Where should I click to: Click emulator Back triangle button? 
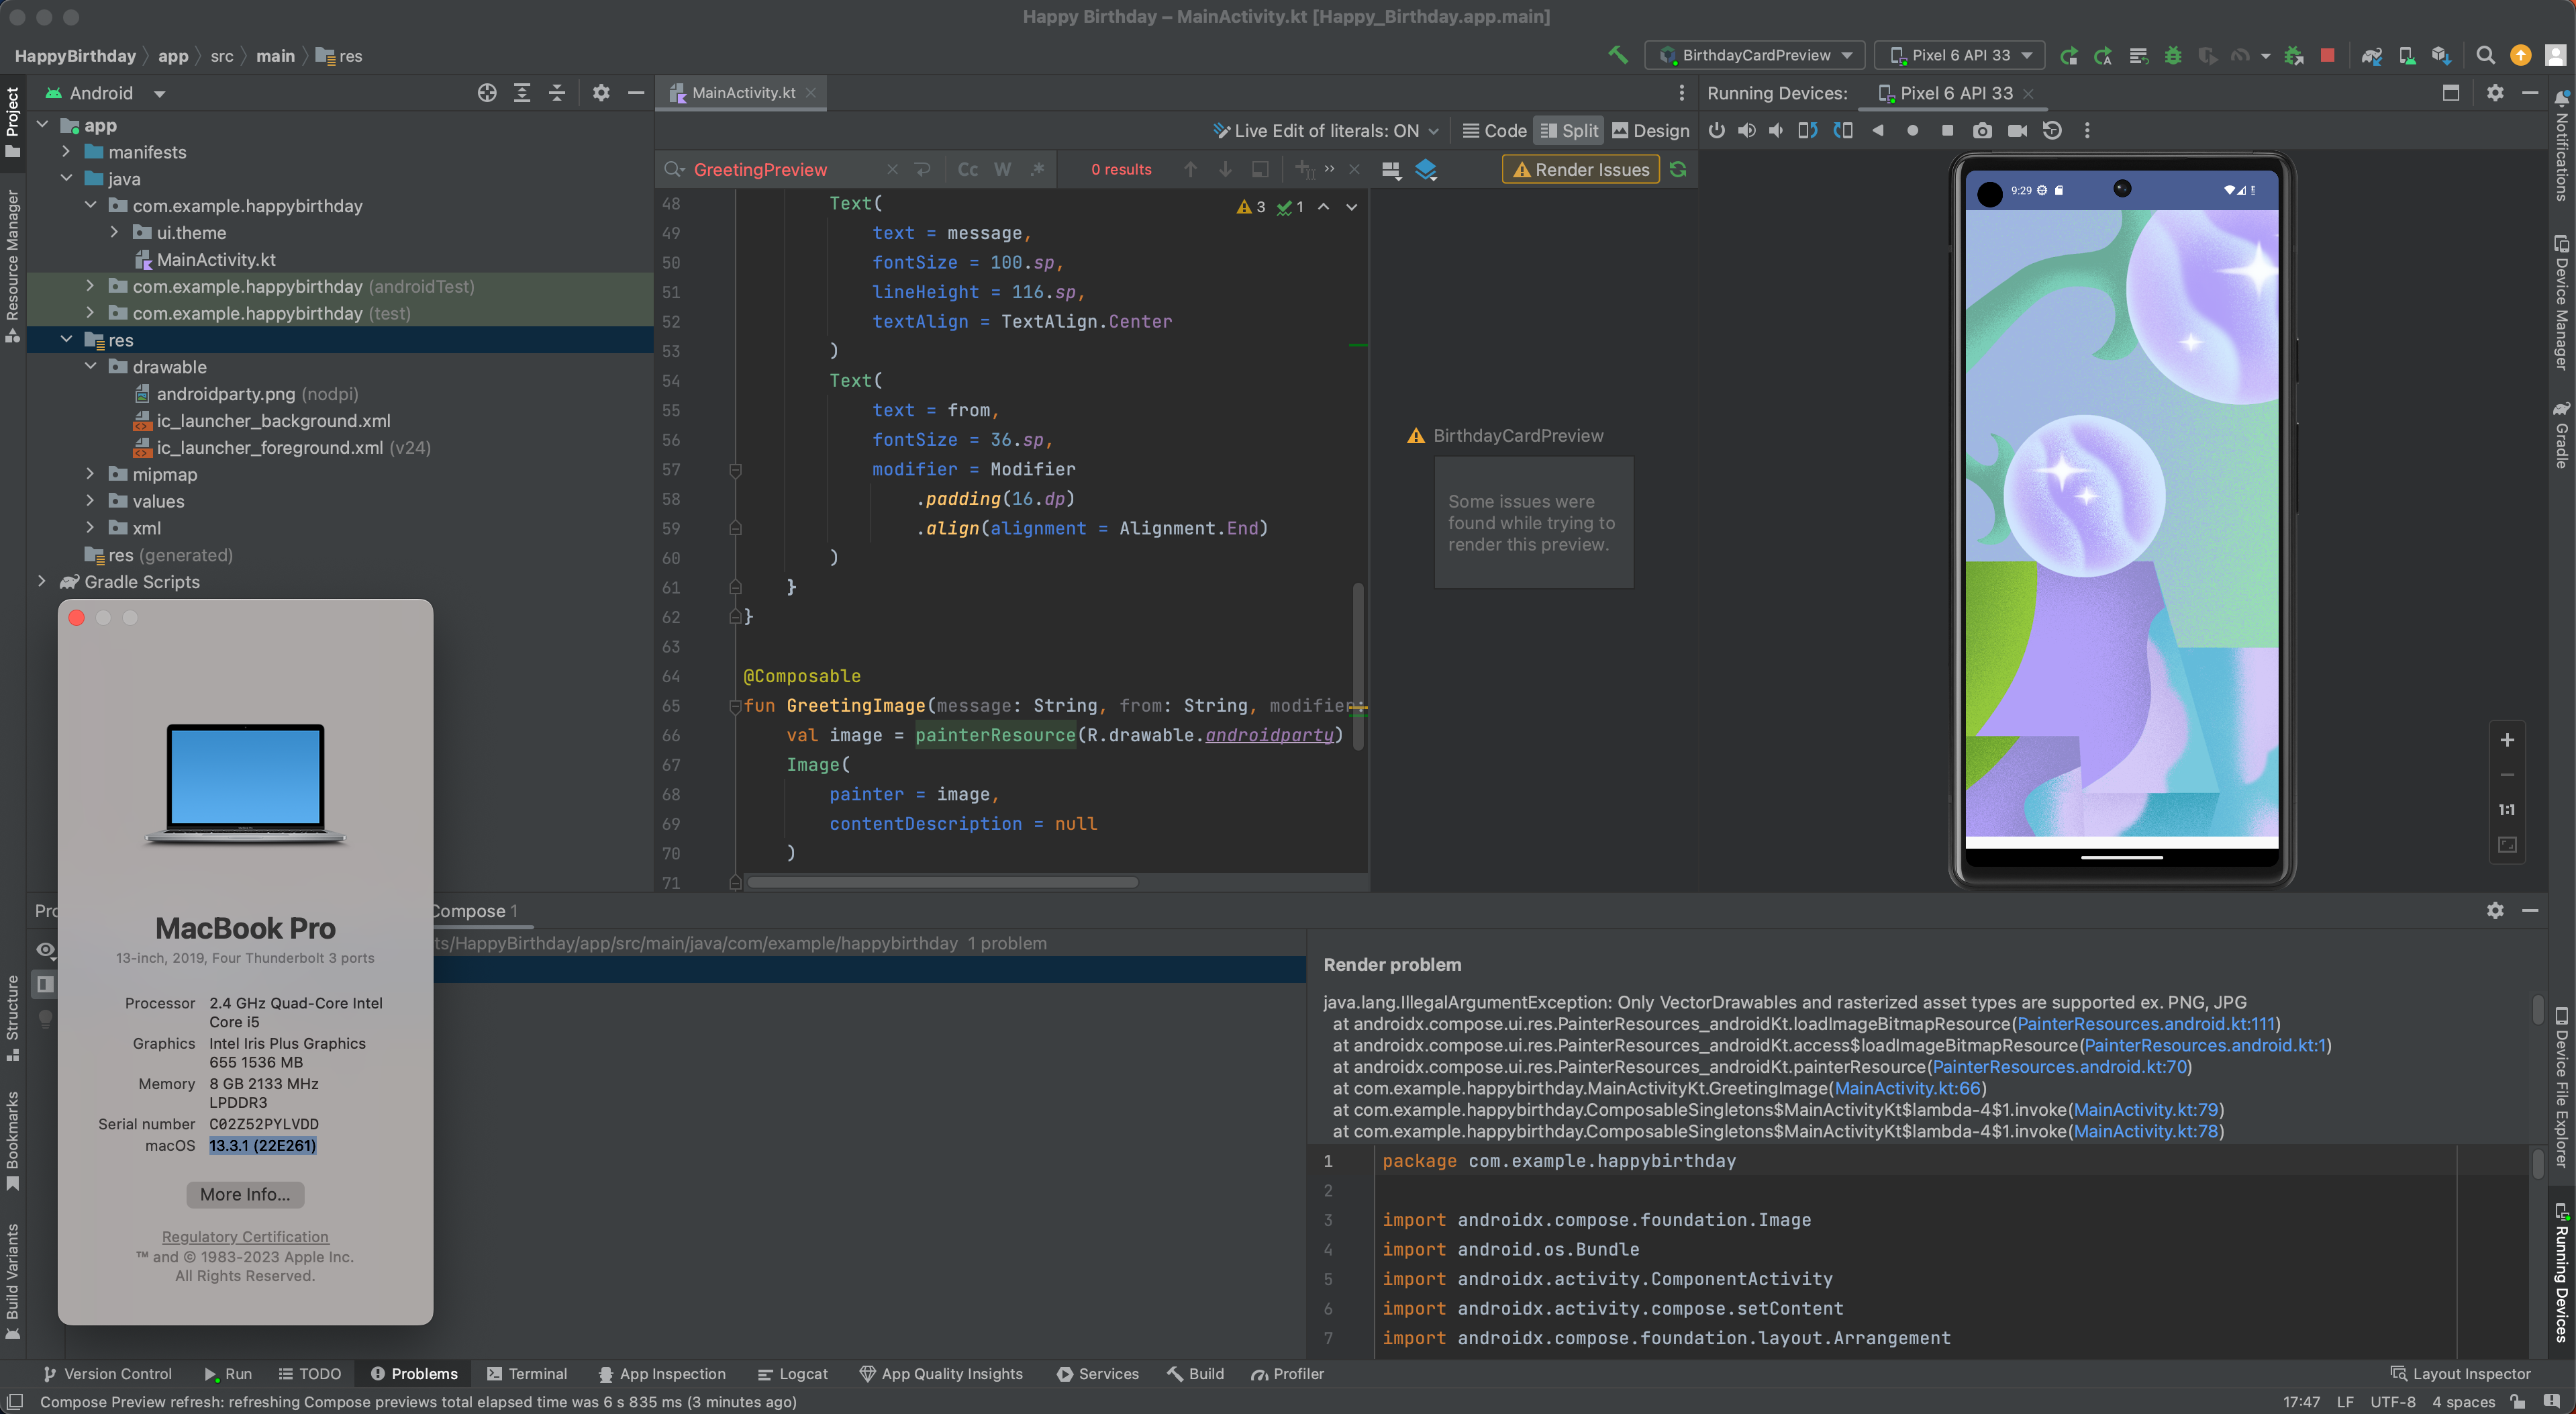(1878, 130)
